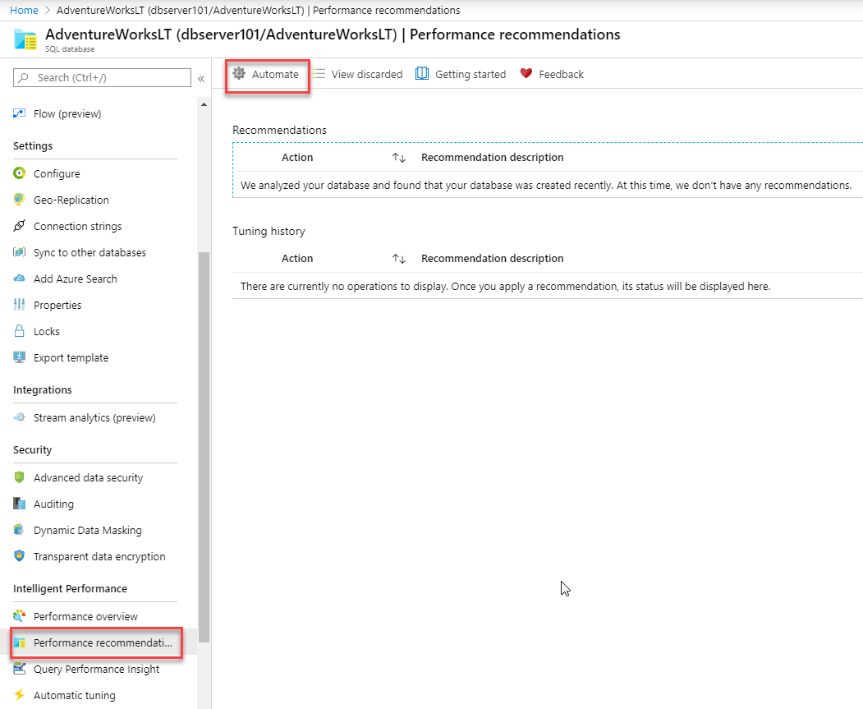863x709 pixels.
Task: Click the Geo-Replication globe icon
Action: (19, 200)
